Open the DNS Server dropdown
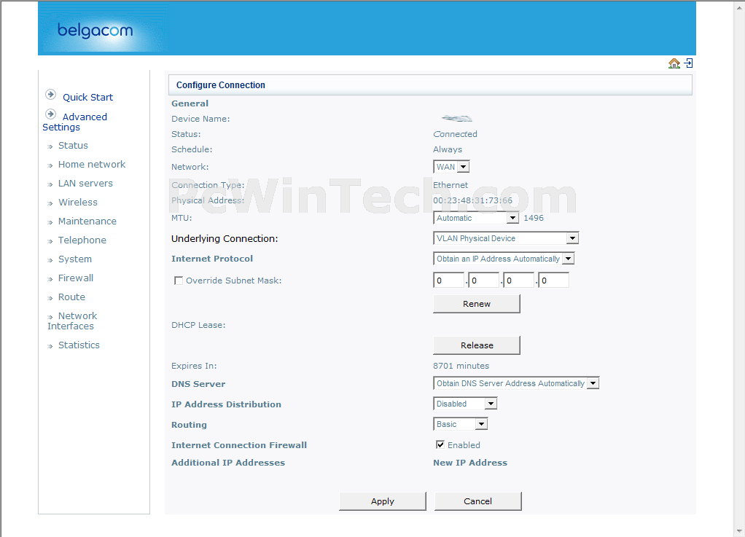The height and width of the screenshot is (537, 745). point(516,383)
